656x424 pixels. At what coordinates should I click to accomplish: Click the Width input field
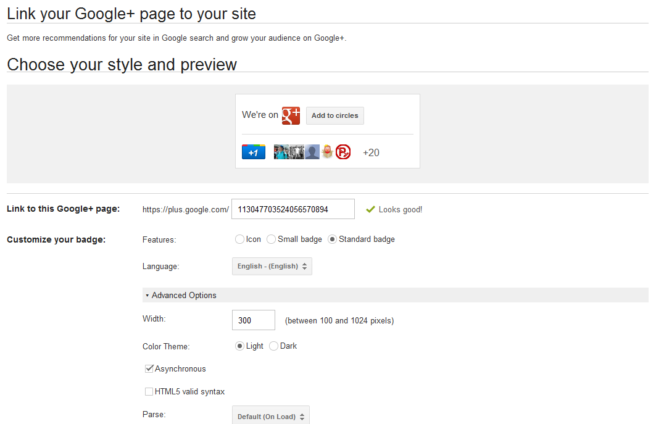254,320
